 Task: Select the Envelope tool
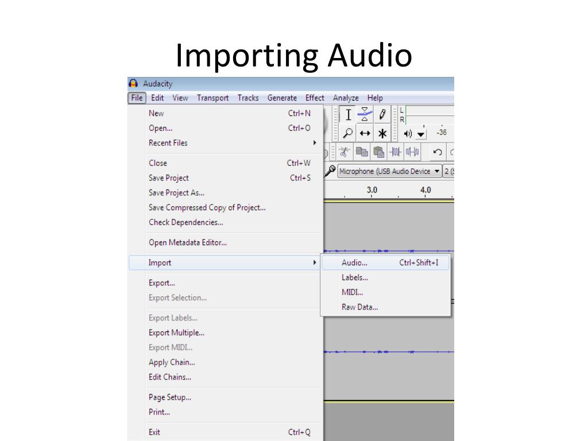tap(365, 115)
